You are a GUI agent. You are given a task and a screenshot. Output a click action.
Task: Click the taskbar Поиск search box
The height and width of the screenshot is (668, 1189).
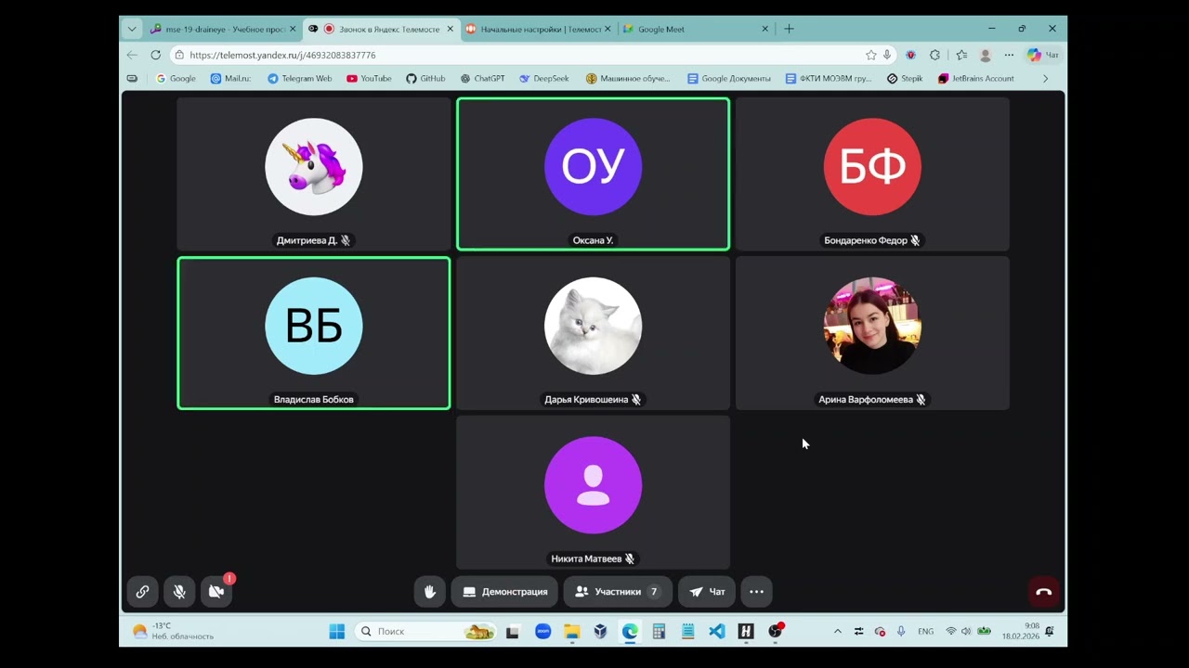point(425,632)
